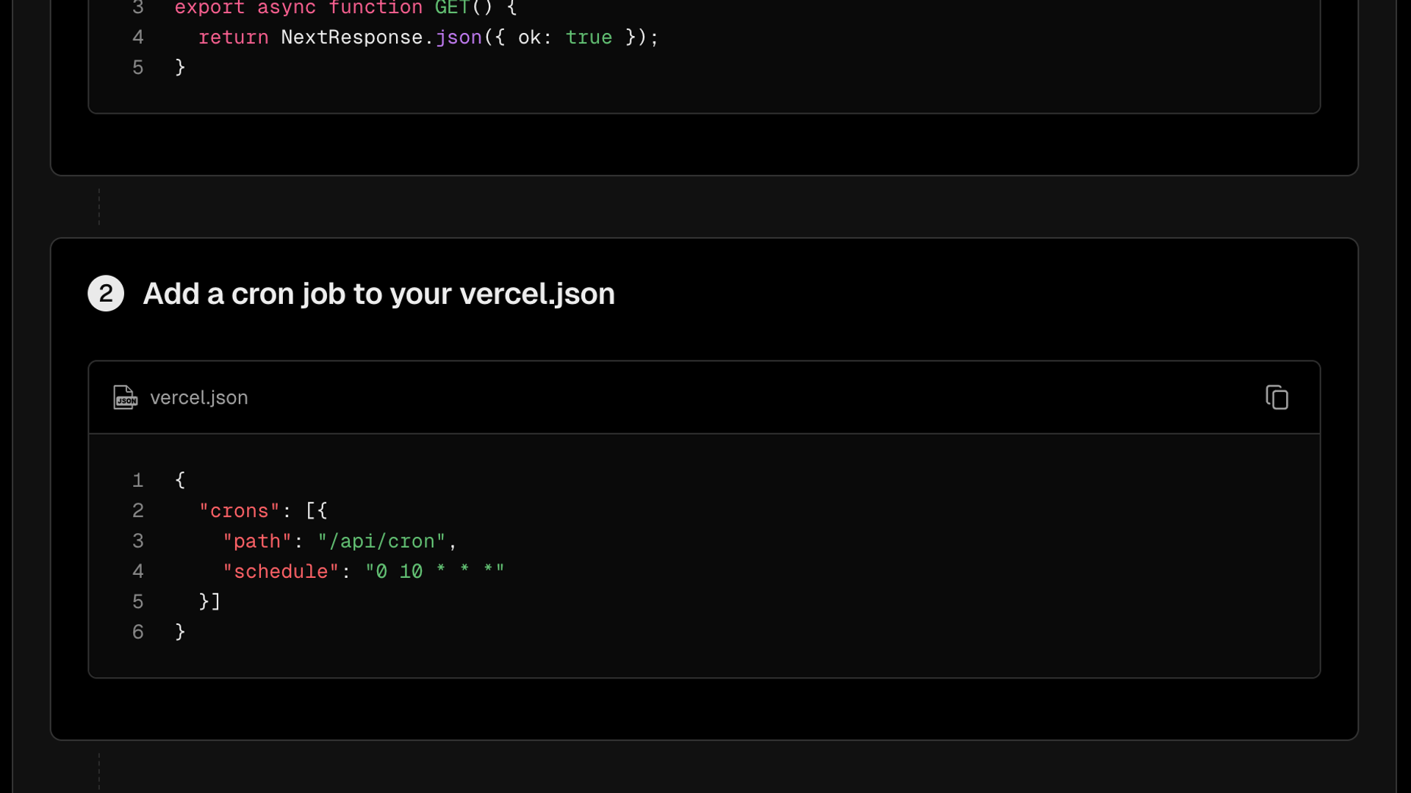The width and height of the screenshot is (1411, 793).
Task: Click the "schedule" key in the code
Action: tap(281, 571)
